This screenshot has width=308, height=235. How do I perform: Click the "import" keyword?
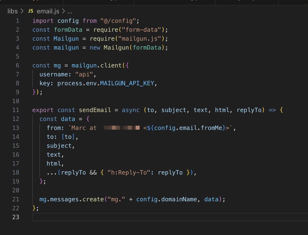pyautogui.click(x=43, y=21)
